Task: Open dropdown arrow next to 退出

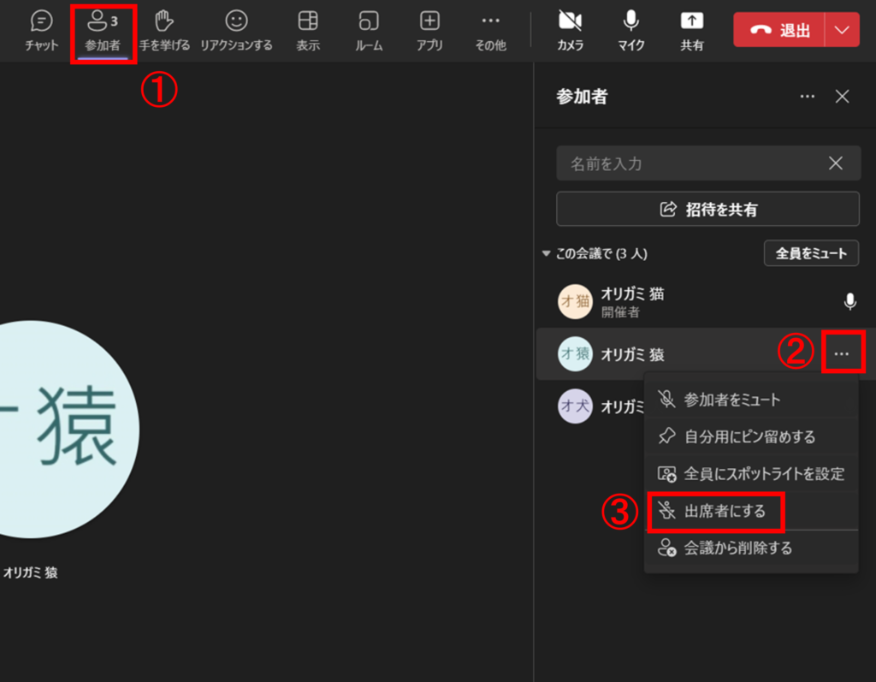Action: click(842, 30)
